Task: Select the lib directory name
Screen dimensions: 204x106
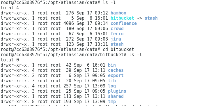Action: (x=112, y=81)
